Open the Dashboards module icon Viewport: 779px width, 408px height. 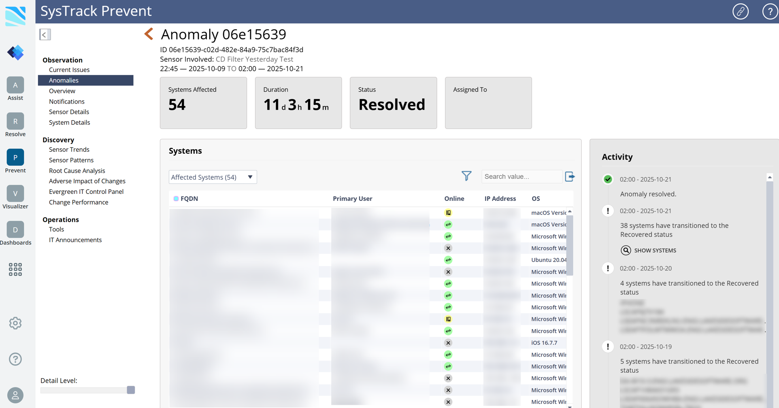[x=15, y=230]
